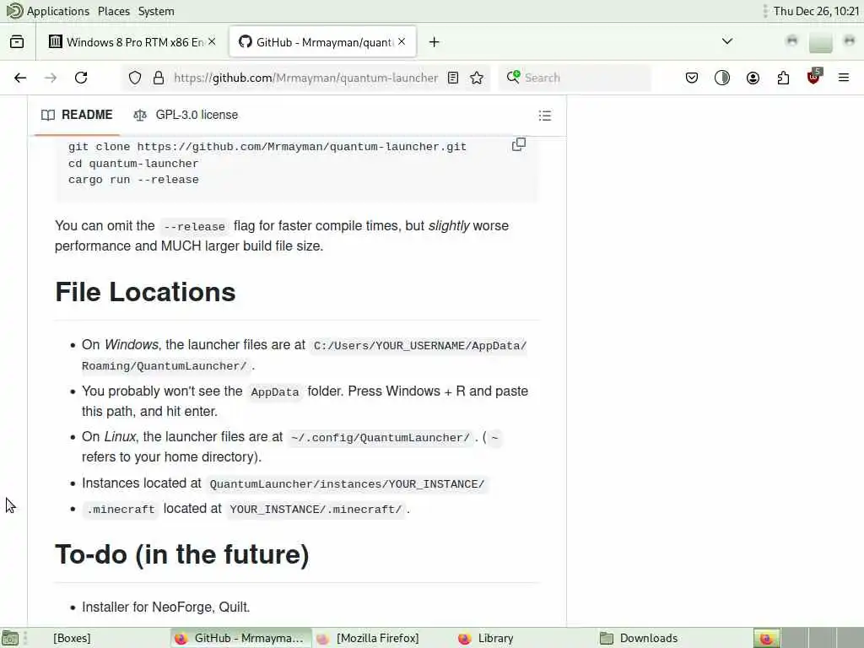Click the QuantumLauncher/instances/YOUR_INSTANCE/ path
Image resolution: width=864 pixels, height=648 pixels.
click(347, 483)
